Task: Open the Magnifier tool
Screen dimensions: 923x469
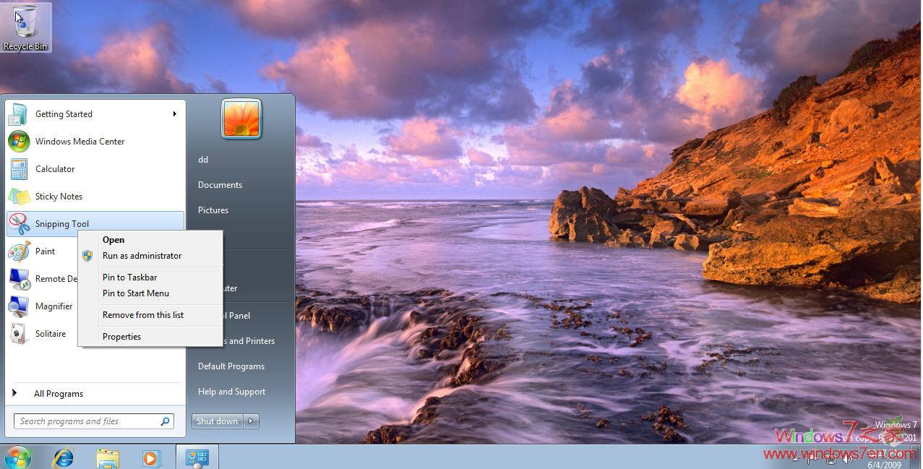Action: pyautogui.click(x=53, y=306)
